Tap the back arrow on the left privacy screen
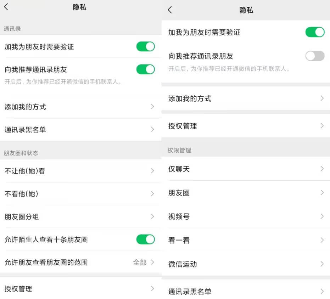Screen dimensions: 330x299 (x=6, y=7)
